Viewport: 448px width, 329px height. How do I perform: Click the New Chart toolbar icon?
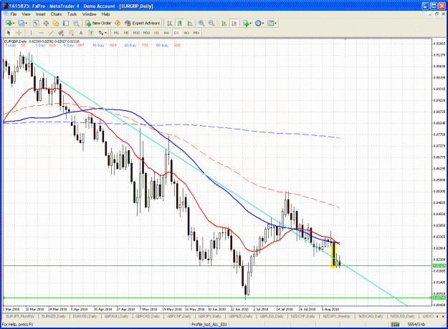[x=9, y=23]
